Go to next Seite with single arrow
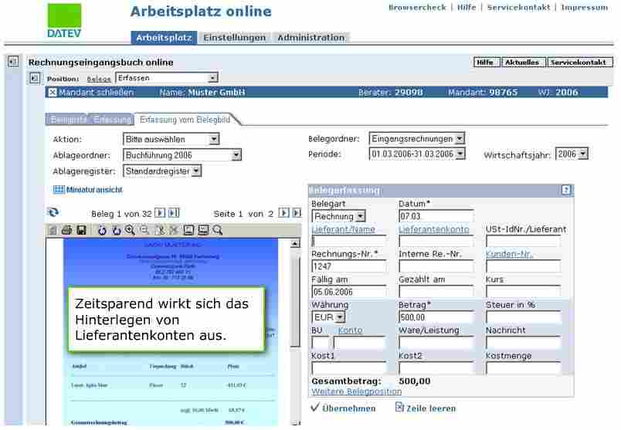Viewport: 621px width, 430px height. click(283, 212)
